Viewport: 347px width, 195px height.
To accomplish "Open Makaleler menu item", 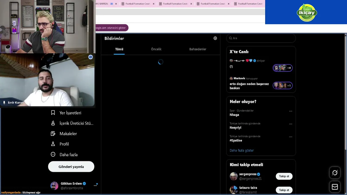I will [x=64, y=134].
